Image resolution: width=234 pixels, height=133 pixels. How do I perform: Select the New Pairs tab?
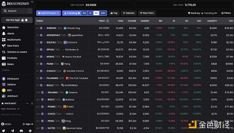tap(147, 13)
